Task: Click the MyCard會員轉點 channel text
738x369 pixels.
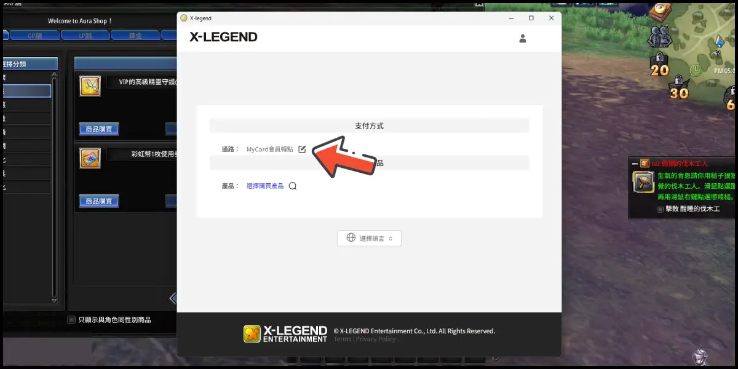Action: tap(270, 149)
